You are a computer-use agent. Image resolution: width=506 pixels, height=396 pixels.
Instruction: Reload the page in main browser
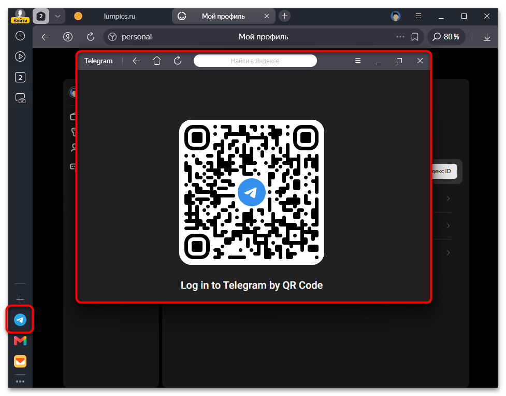point(90,37)
